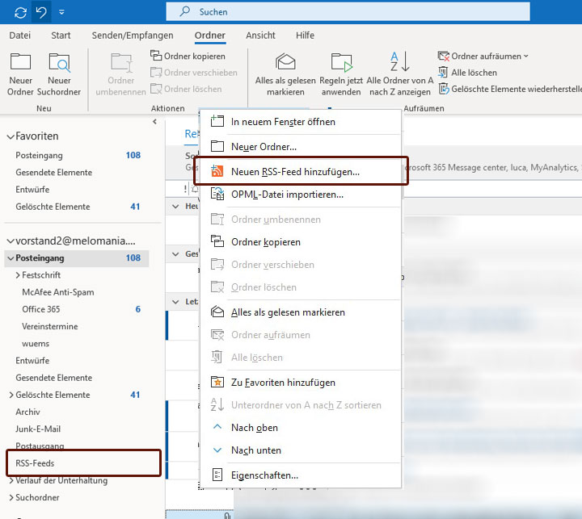Open the Junk-E-Mail folder
This screenshot has height=519, width=582.
pos(38,429)
